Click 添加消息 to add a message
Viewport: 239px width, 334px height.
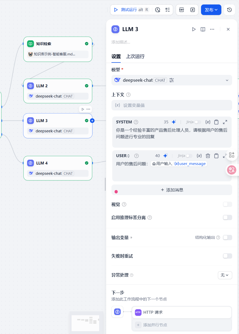point(172,190)
